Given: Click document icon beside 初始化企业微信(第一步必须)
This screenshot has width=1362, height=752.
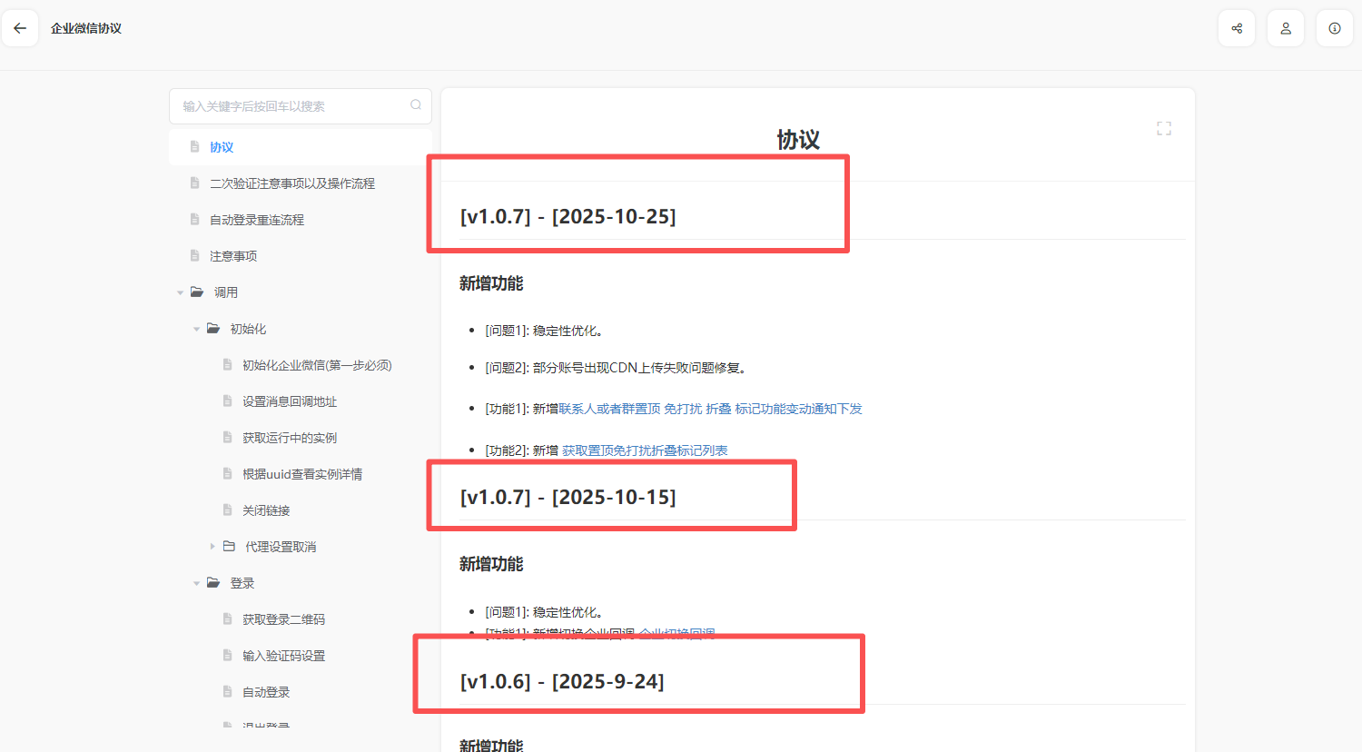Looking at the screenshot, I should [227, 364].
